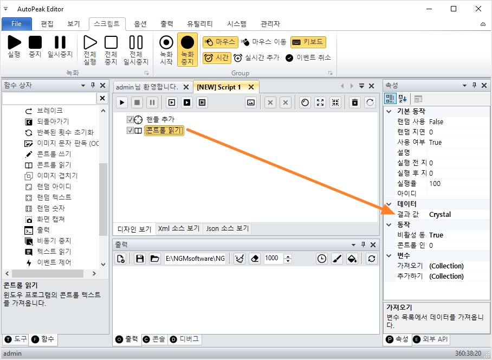
Task: Run the script with 실행 ribbon button
Action: click(14, 46)
